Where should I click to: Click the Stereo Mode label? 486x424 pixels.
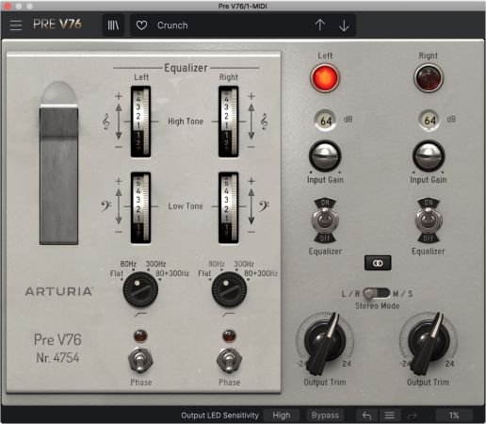[377, 305]
